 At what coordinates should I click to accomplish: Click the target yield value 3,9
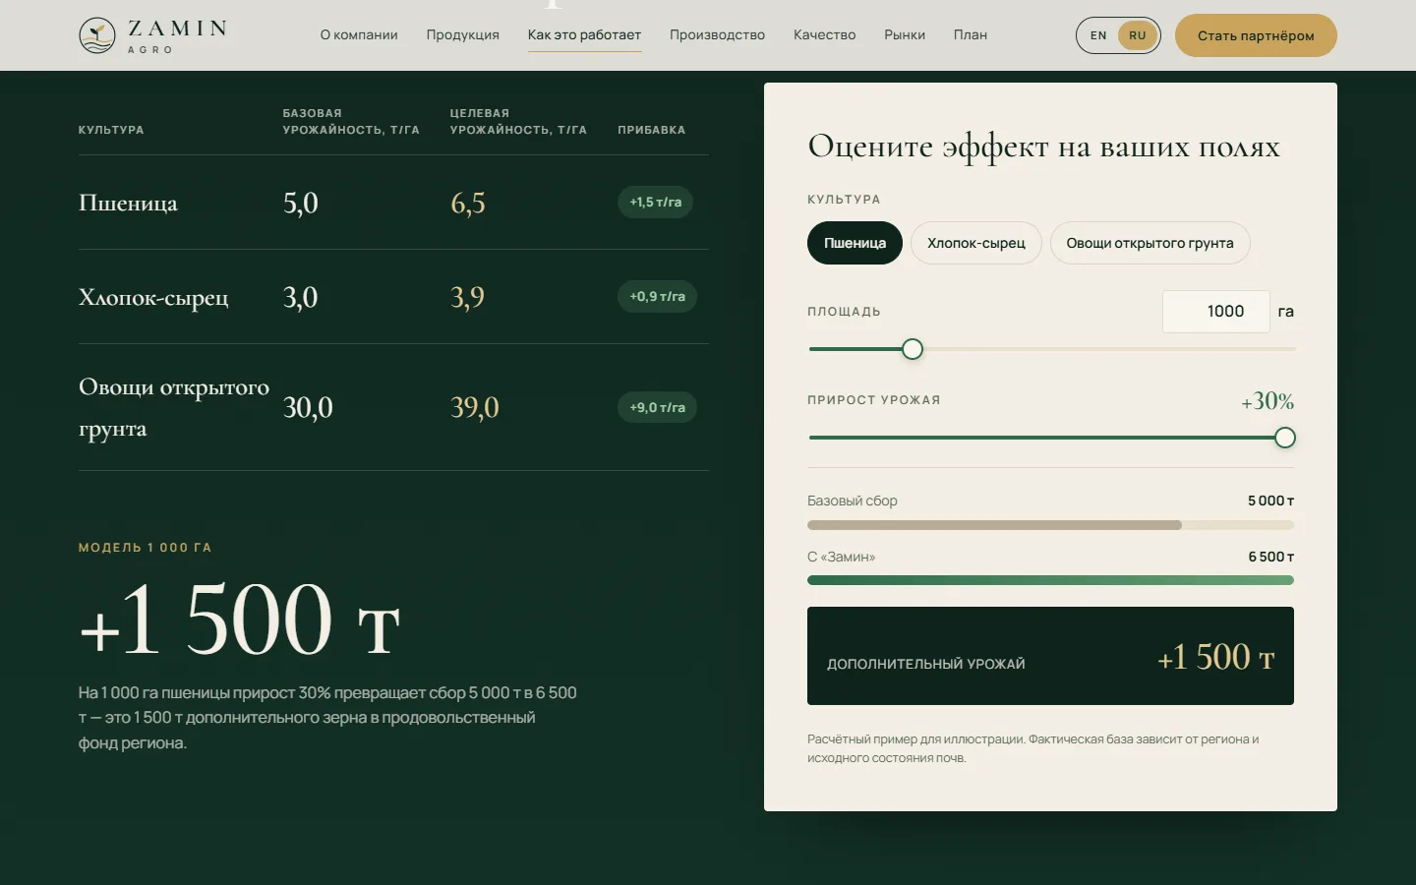467,298
